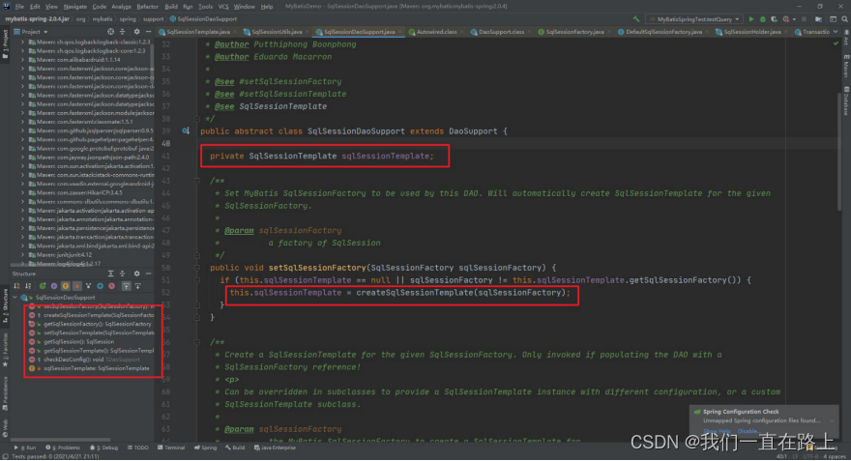Image resolution: width=851 pixels, height=461 pixels.
Task: Fold the setSqlSessionFactory method at line 50
Action: tap(197, 268)
